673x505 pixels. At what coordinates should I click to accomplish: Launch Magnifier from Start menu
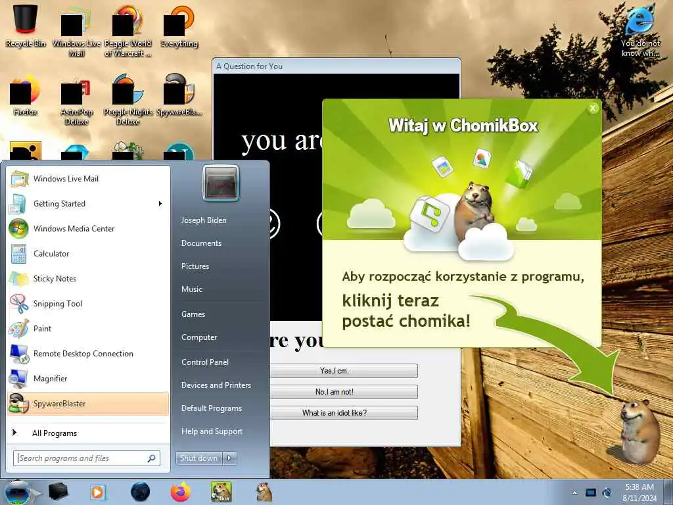[89, 378]
